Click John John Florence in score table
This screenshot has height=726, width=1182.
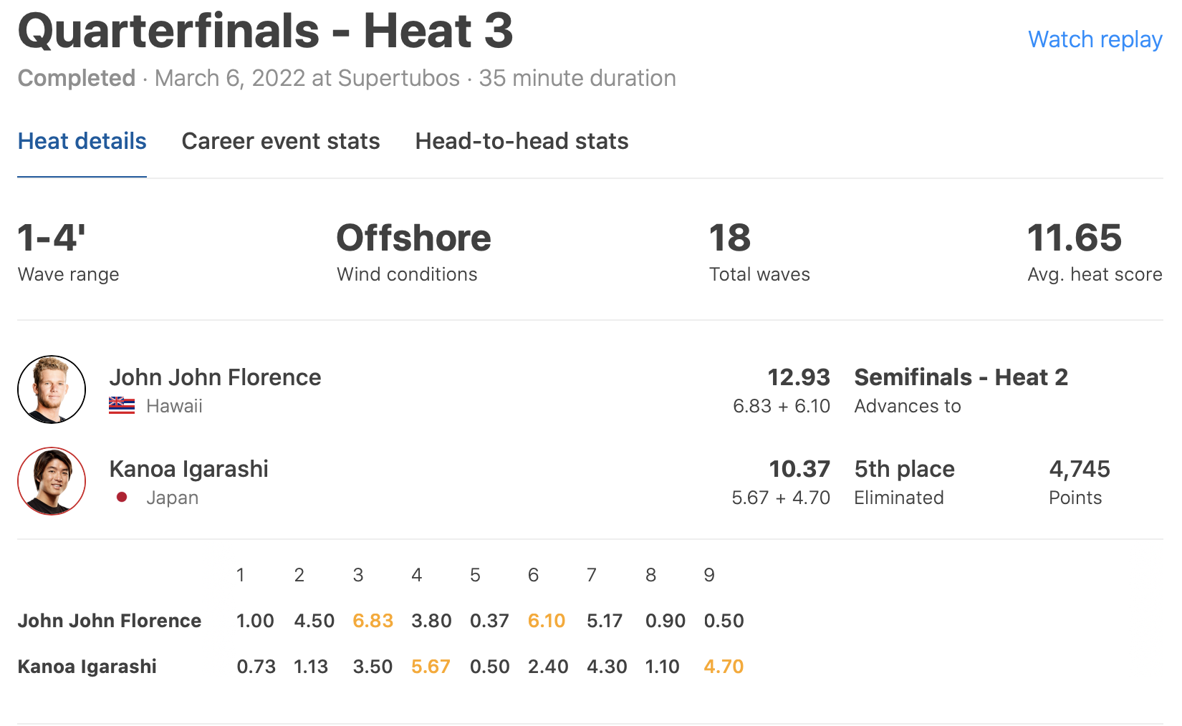coord(110,621)
